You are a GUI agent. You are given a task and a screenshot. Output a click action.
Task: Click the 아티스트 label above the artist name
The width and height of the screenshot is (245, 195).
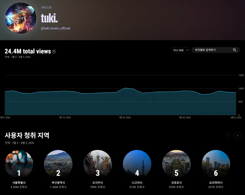click(46, 7)
